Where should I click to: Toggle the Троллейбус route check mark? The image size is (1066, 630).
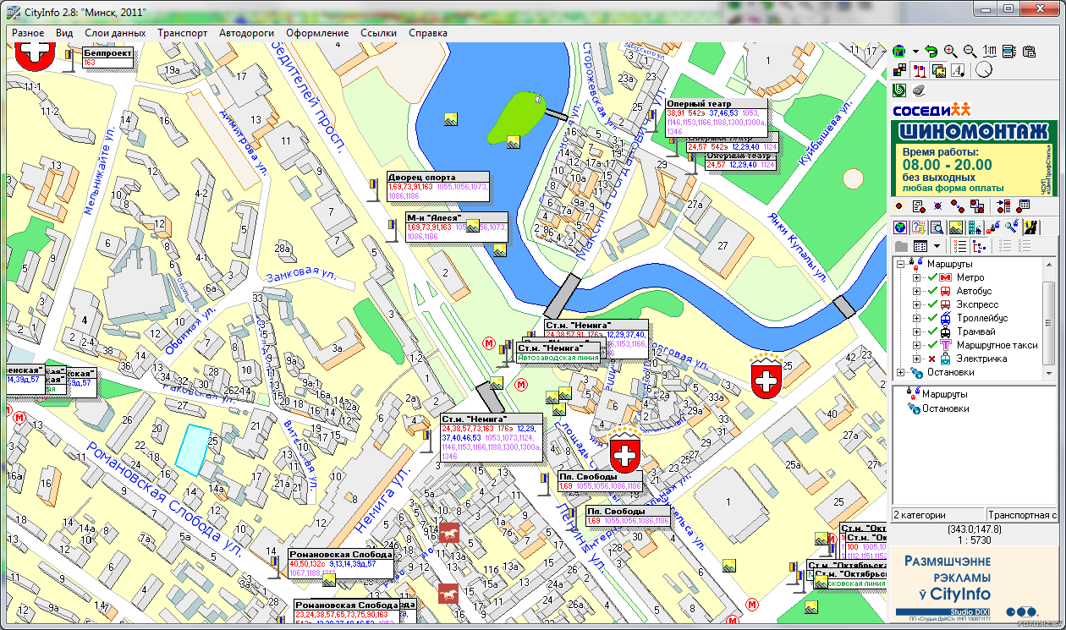[x=931, y=318]
